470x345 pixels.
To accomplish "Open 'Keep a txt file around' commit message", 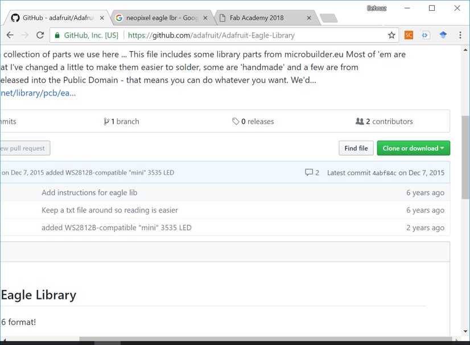I will pos(110,210).
